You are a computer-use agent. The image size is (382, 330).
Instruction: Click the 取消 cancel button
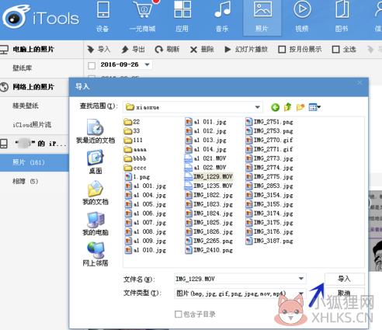point(344,293)
